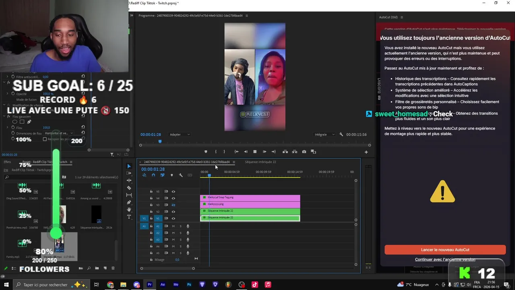
Task: Create a new bin in the Project panel
Action: tap(97, 268)
